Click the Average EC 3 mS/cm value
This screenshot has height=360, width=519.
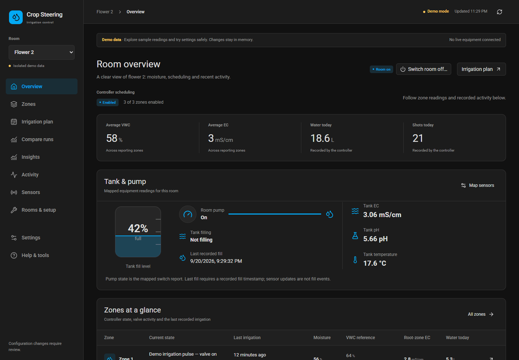coord(221,138)
